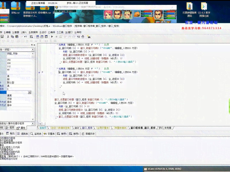The height and width of the screenshot is (172, 230).
Task: Open the C.编译 menu
Action: (52, 32)
